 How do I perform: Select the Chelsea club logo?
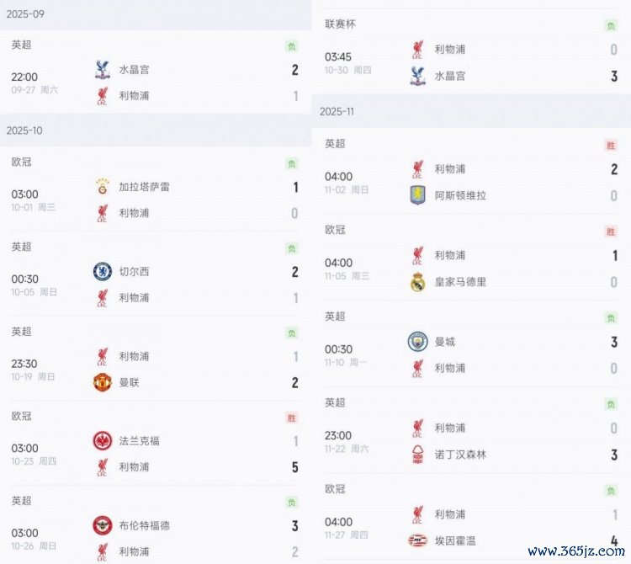click(103, 271)
